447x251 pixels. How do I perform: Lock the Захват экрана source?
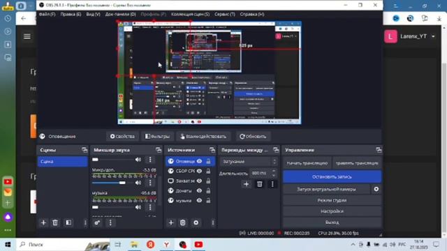point(208,181)
